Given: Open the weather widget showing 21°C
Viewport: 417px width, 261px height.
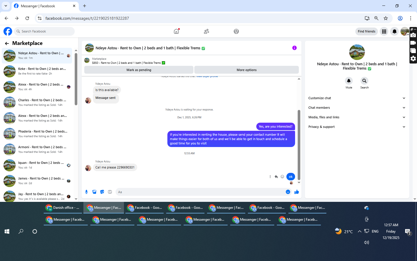Looking at the screenshot, I should click(344, 231).
